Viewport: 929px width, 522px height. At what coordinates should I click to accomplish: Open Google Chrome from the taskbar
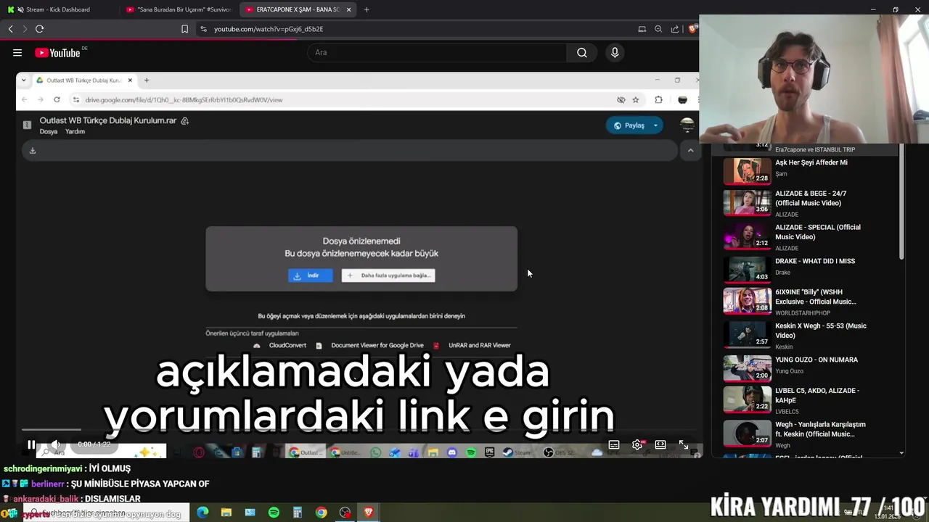point(321,513)
